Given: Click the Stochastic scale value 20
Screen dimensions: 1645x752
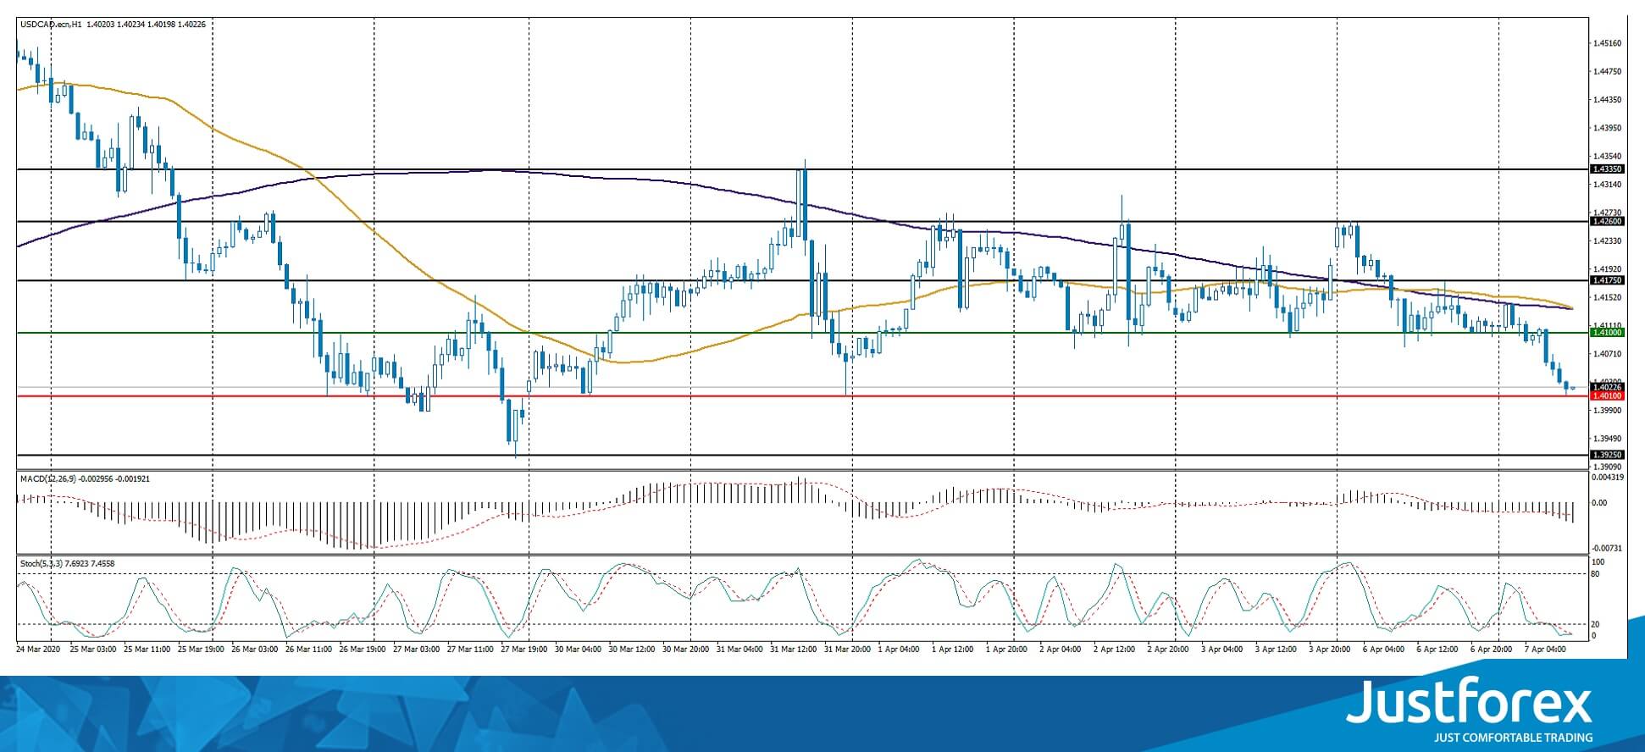Looking at the screenshot, I should click(1596, 625).
